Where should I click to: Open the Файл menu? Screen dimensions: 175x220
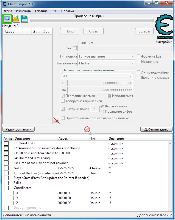pos(8,11)
